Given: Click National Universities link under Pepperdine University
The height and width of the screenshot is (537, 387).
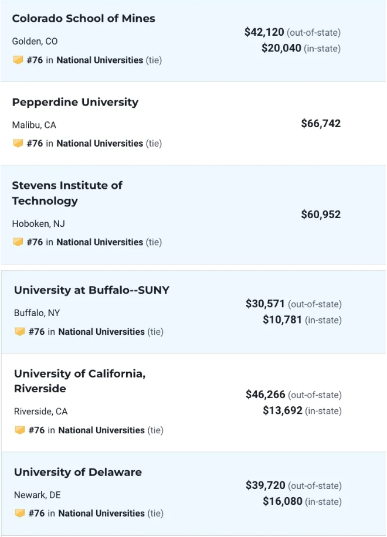Looking at the screenshot, I should [x=100, y=143].
